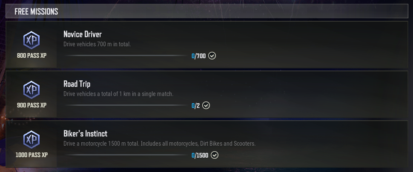Screen dimensions: 413x172
Task: Click the Road Trip 0/2 progress counter
Action: tap(196, 106)
